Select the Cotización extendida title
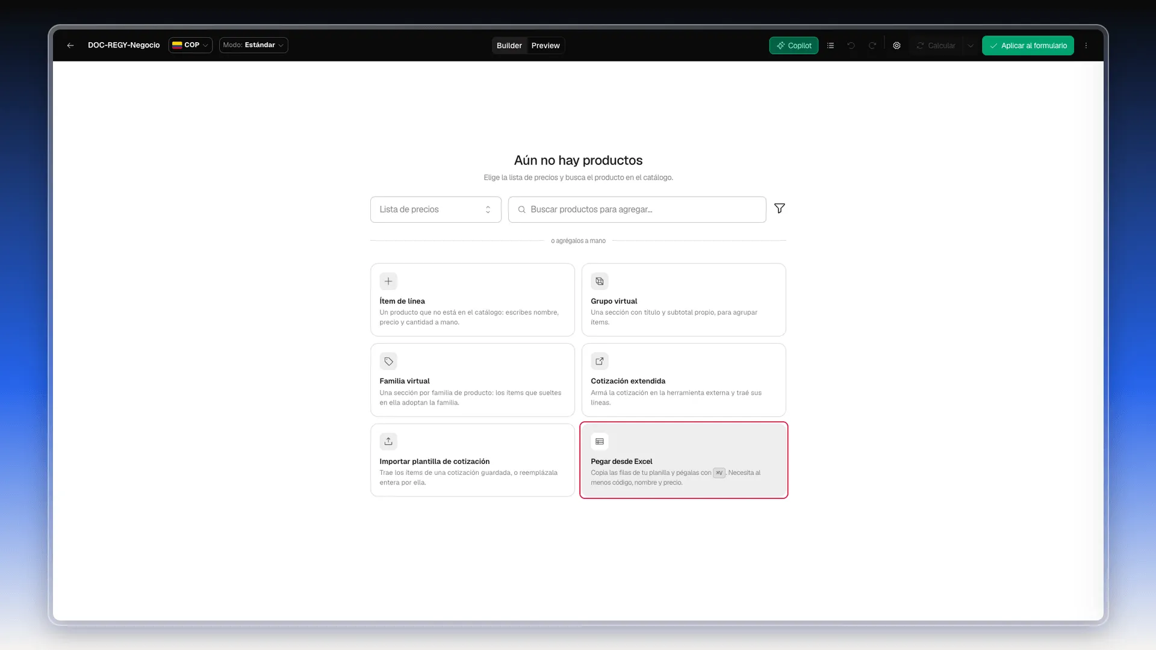Image resolution: width=1156 pixels, height=650 pixels. coord(628,381)
